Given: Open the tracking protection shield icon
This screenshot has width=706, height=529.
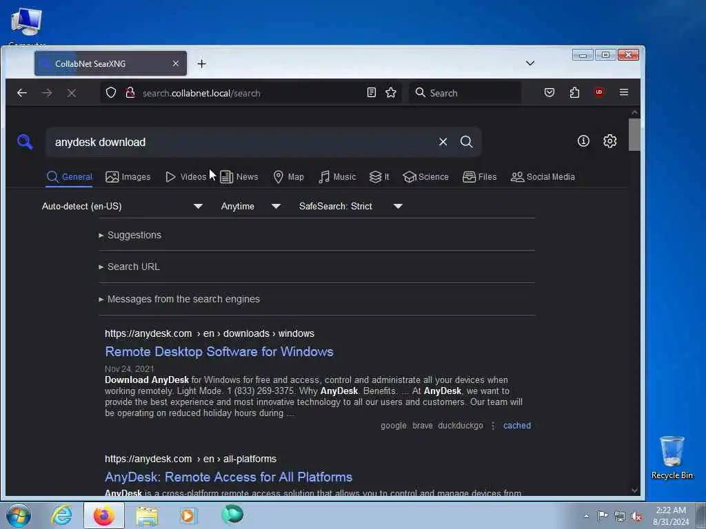Looking at the screenshot, I should tap(111, 93).
